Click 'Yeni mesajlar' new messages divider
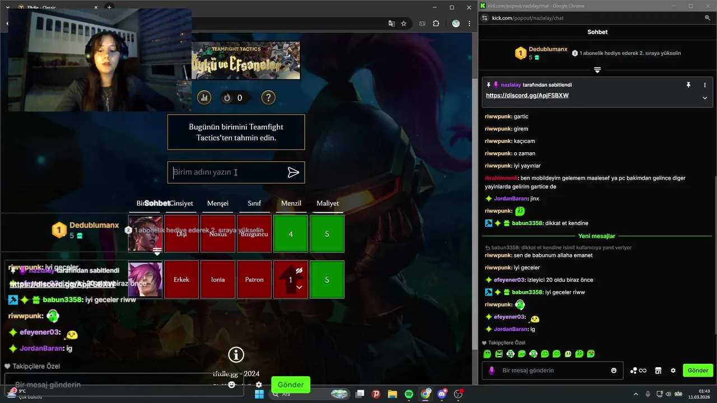The height and width of the screenshot is (403, 717). [597, 236]
